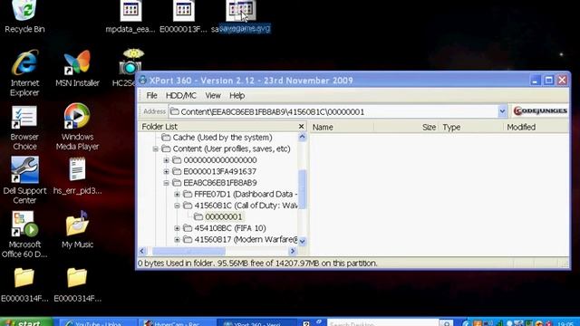
Task: Click the folder tree vertical scrollbar thumb
Action: [302, 189]
